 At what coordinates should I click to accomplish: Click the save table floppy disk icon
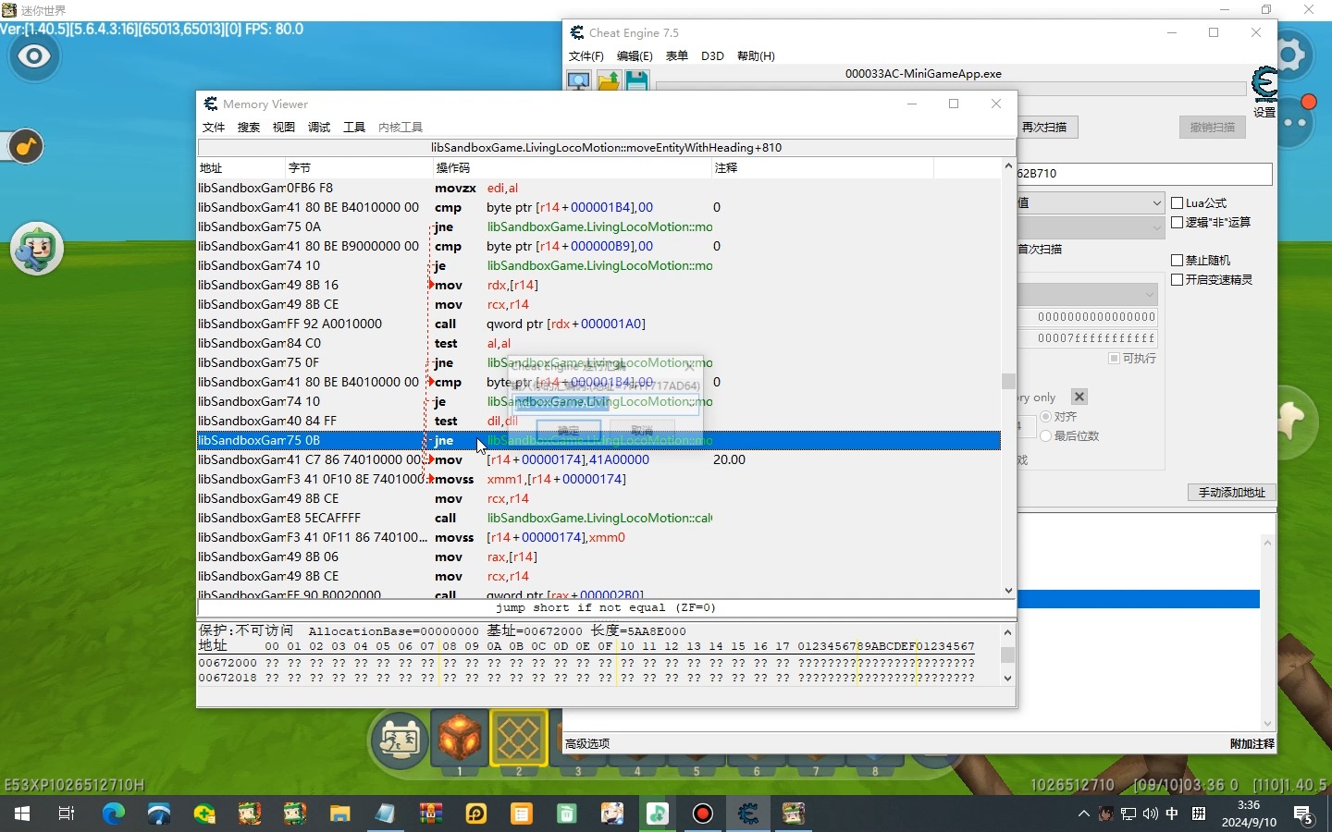click(x=636, y=81)
